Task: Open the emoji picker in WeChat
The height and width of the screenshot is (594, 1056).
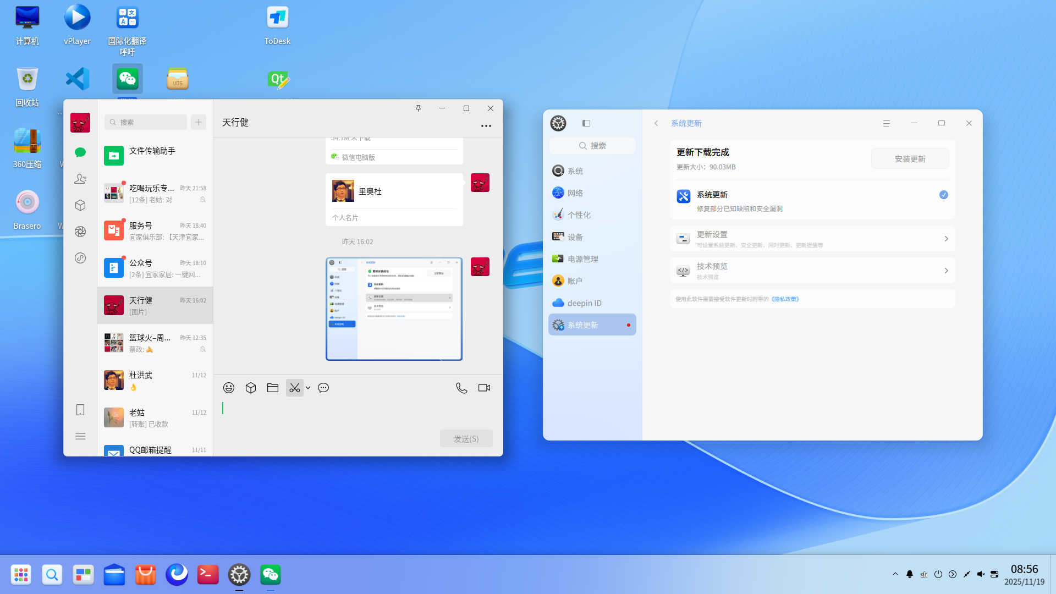Action: [229, 388]
